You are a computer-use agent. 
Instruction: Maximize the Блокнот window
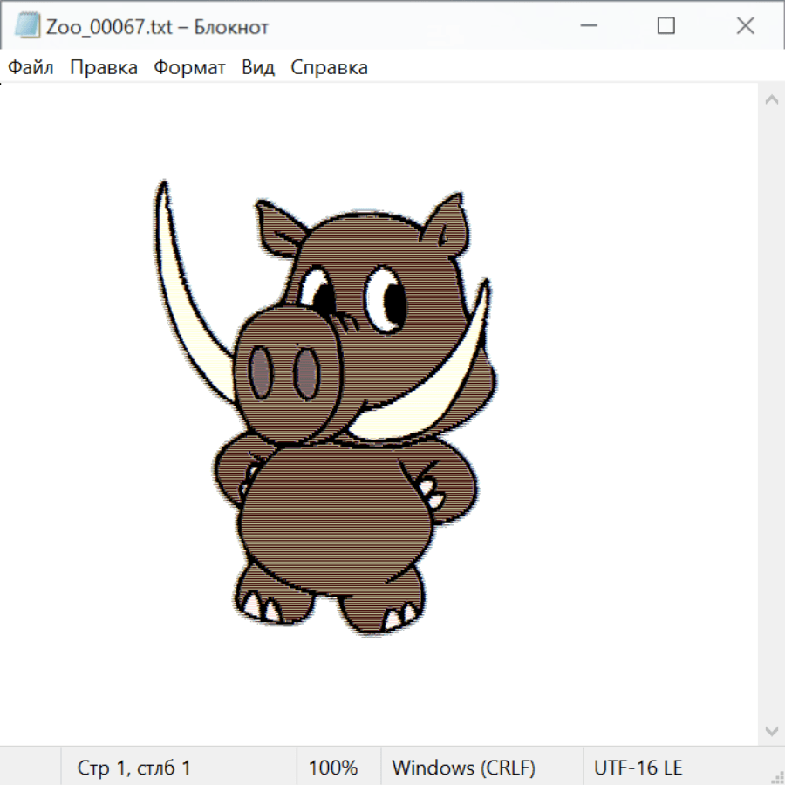666,26
